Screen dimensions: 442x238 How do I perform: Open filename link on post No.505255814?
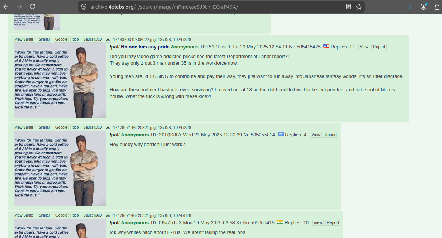pos(134,128)
